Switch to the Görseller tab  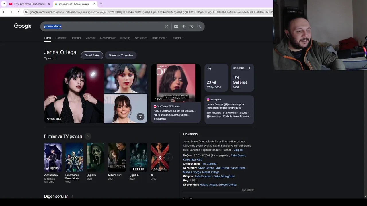coord(61,38)
